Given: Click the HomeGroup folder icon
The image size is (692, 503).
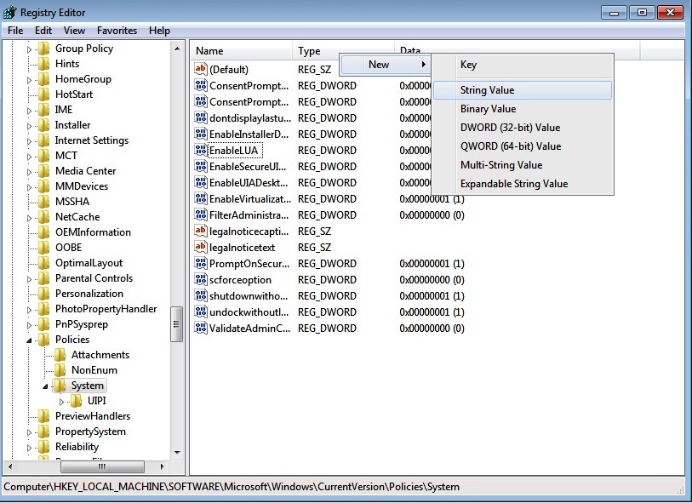Looking at the screenshot, I should click(43, 79).
